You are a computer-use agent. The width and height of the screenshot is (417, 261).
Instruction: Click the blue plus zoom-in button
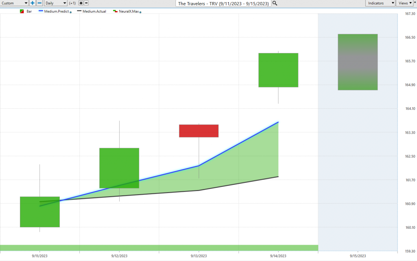point(33,3)
